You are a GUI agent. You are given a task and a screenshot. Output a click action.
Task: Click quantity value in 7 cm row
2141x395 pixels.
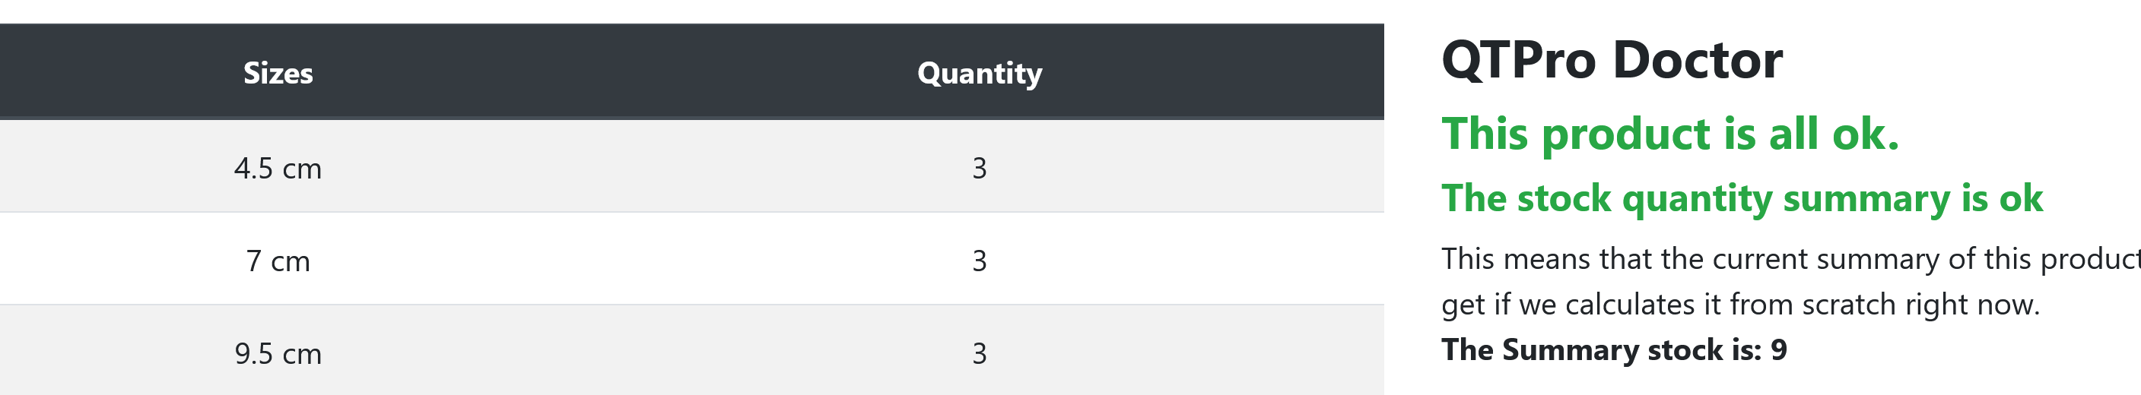click(979, 261)
